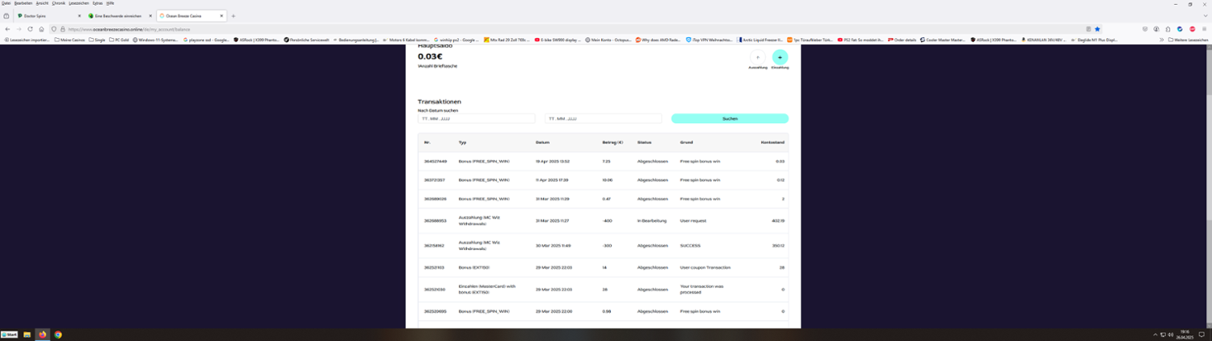Switch to the Eine Beschwerde einreichen tab
This screenshot has width=1212, height=341.
[118, 16]
